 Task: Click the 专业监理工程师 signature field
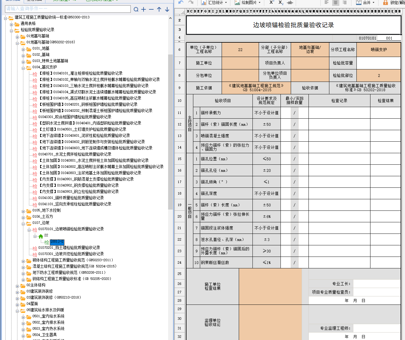(x=377, y=328)
